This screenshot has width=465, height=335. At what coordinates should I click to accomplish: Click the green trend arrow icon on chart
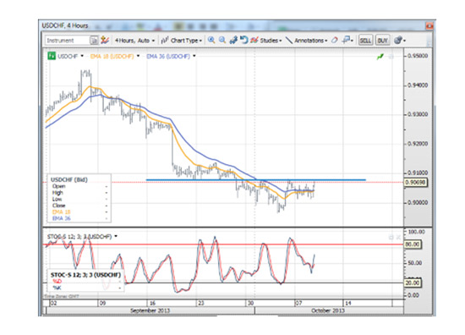(380, 57)
